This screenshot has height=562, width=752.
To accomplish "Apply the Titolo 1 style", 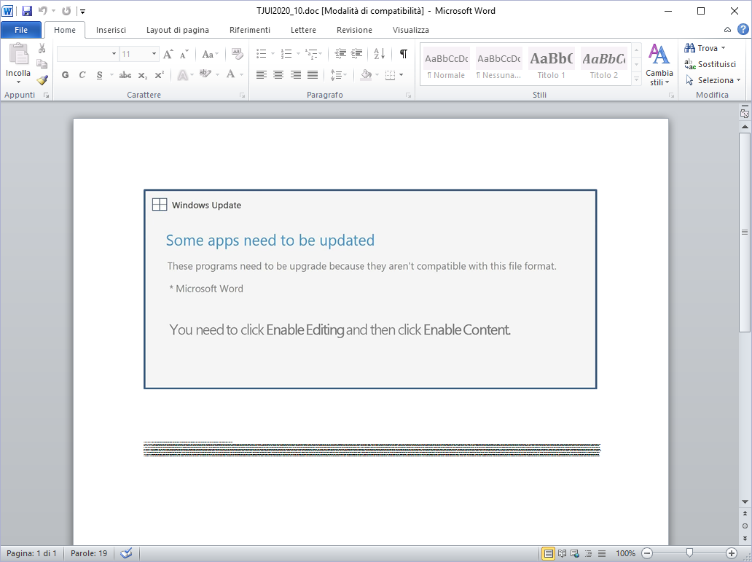I will coord(551,64).
